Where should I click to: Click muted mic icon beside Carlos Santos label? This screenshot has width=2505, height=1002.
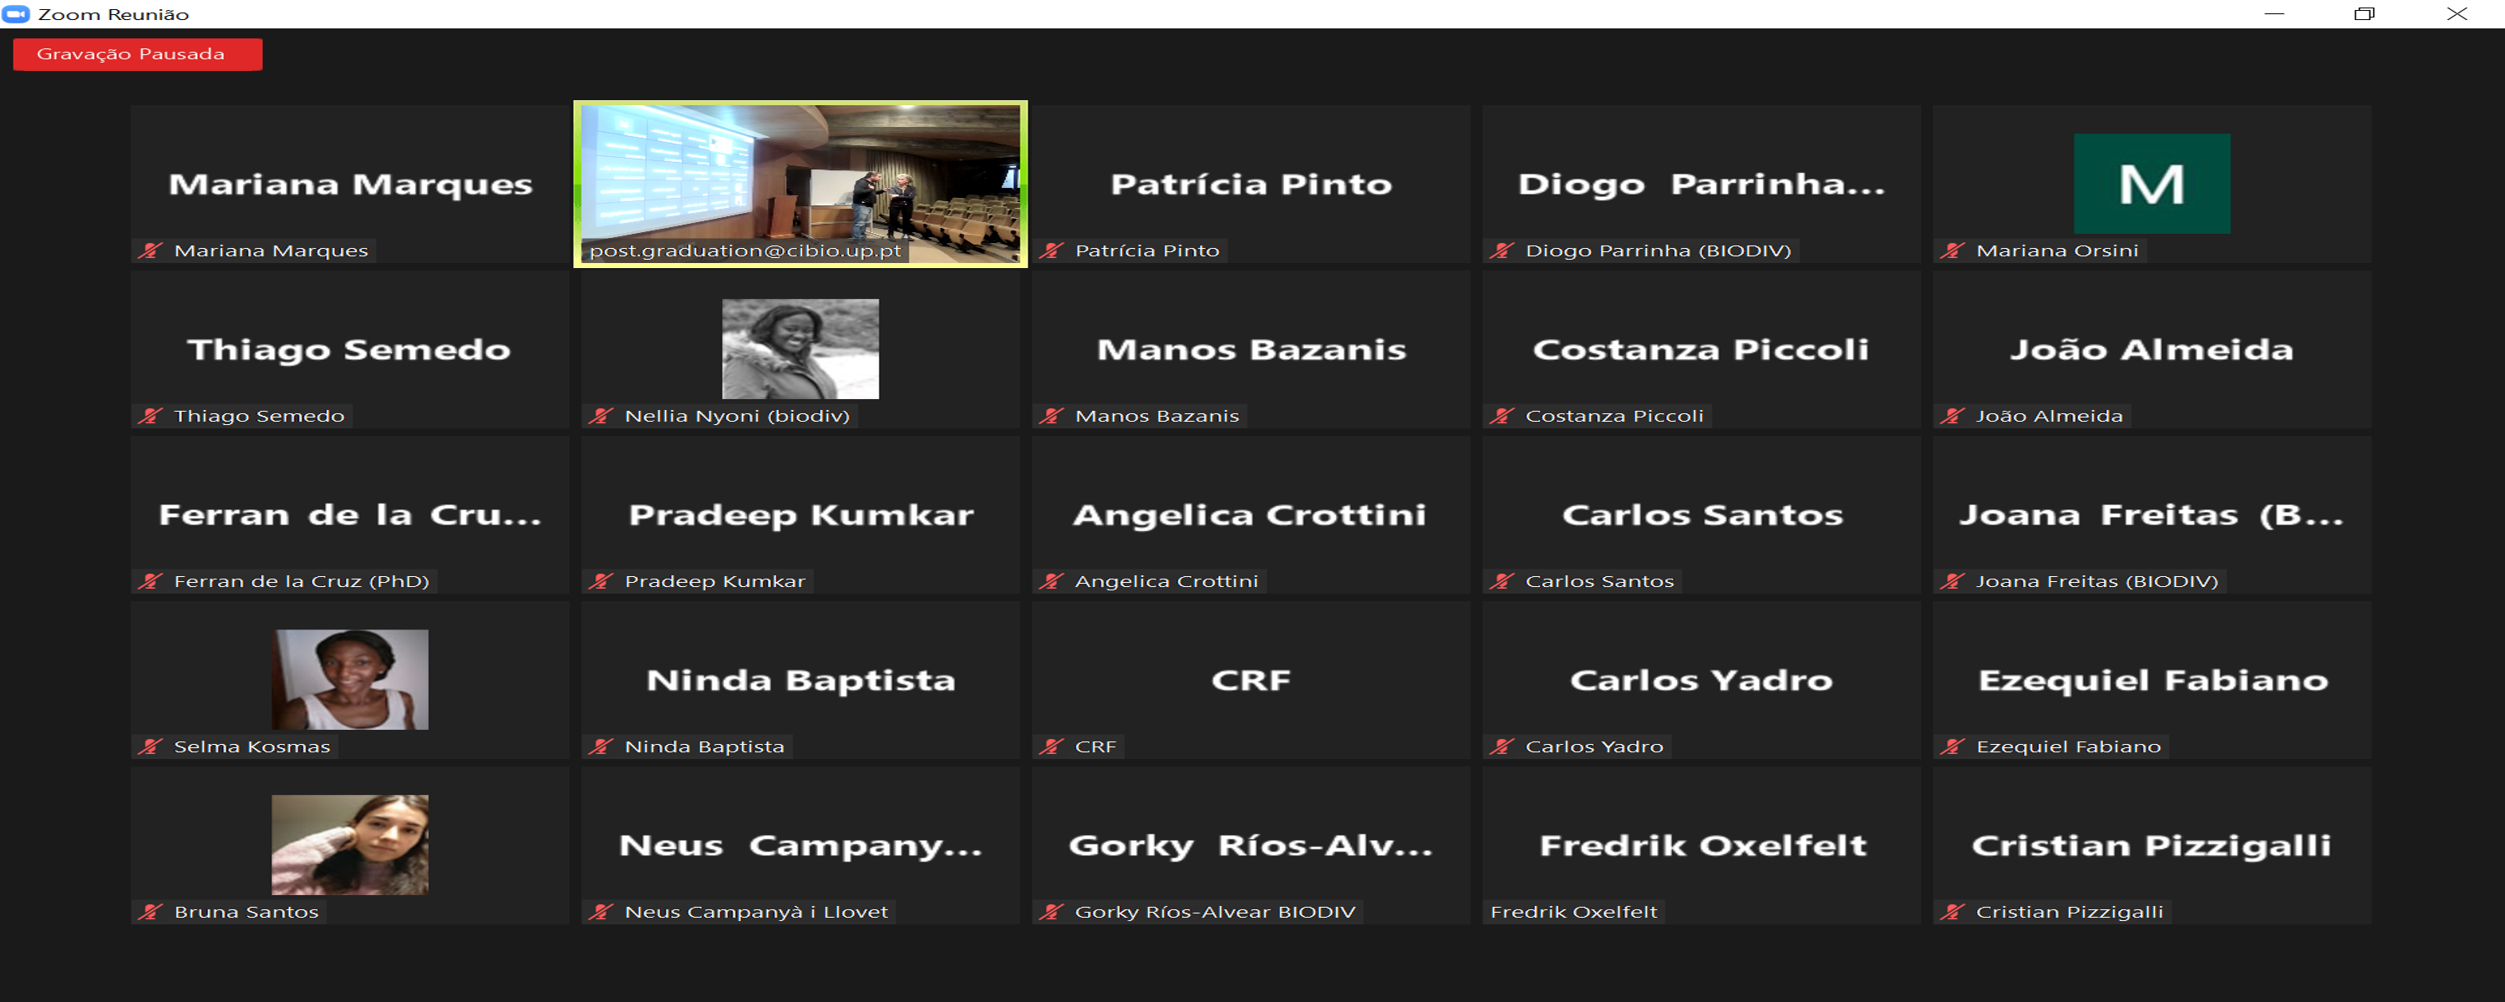(x=1501, y=581)
